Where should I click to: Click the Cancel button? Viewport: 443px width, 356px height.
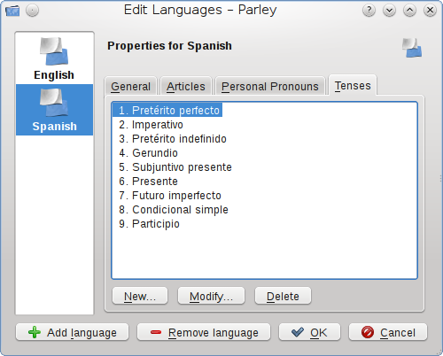(388, 332)
